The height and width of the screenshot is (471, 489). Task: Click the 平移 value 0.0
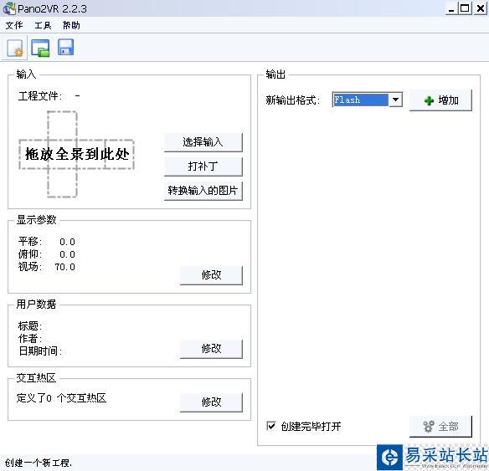click(67, 242)
